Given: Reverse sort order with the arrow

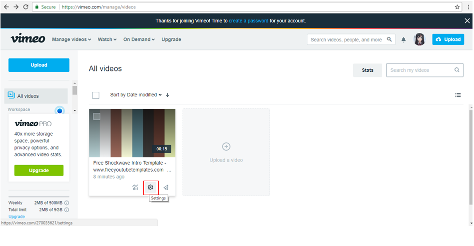Looking at the screenshot, I should tap(167, 95).
